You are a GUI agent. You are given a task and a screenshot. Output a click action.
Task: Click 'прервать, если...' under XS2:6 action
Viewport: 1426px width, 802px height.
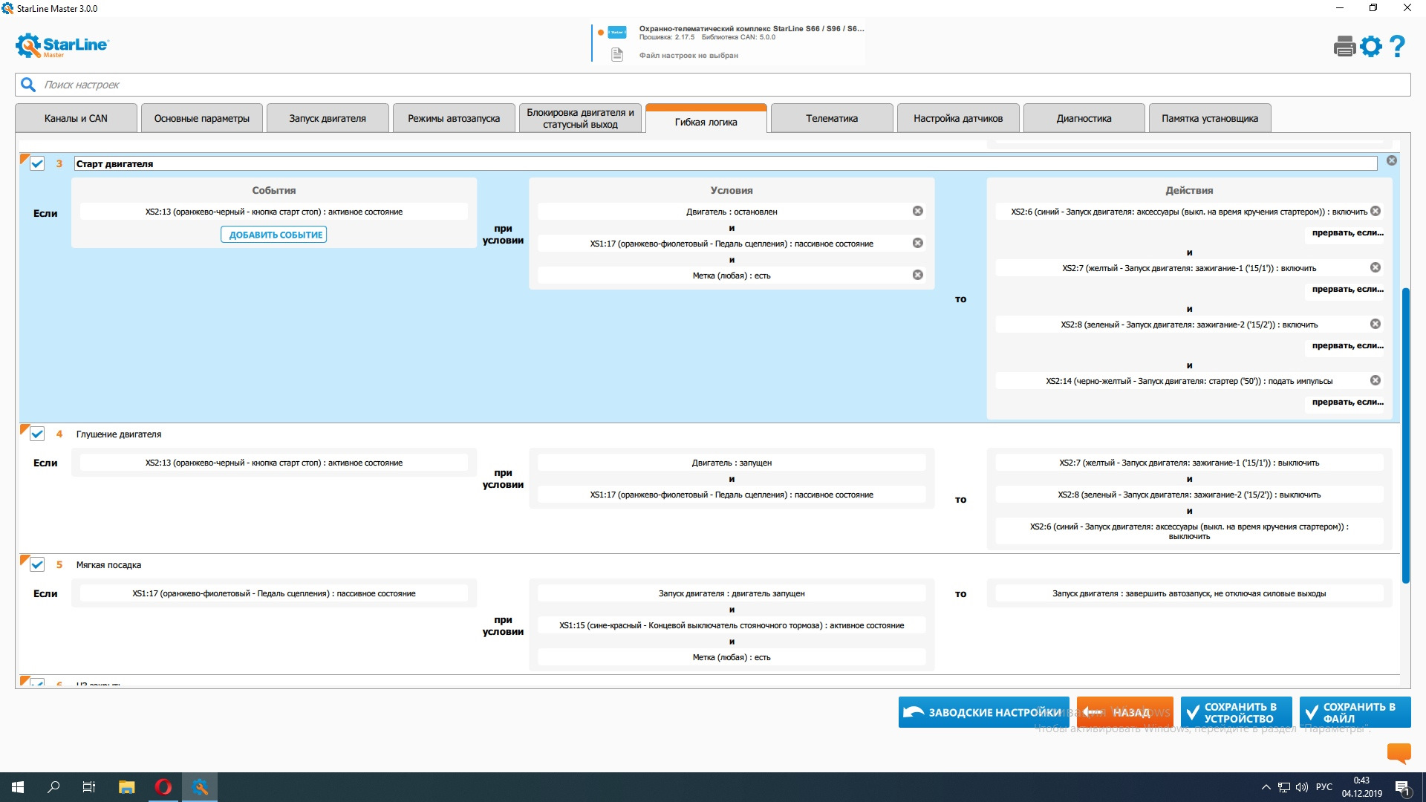point(1347,232)
